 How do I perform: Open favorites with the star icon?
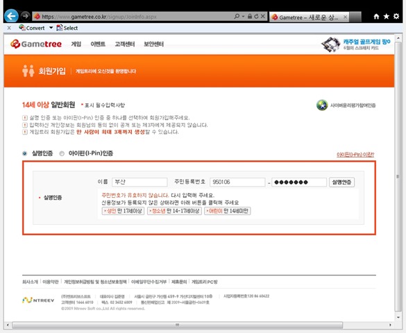tap(387, 17)
